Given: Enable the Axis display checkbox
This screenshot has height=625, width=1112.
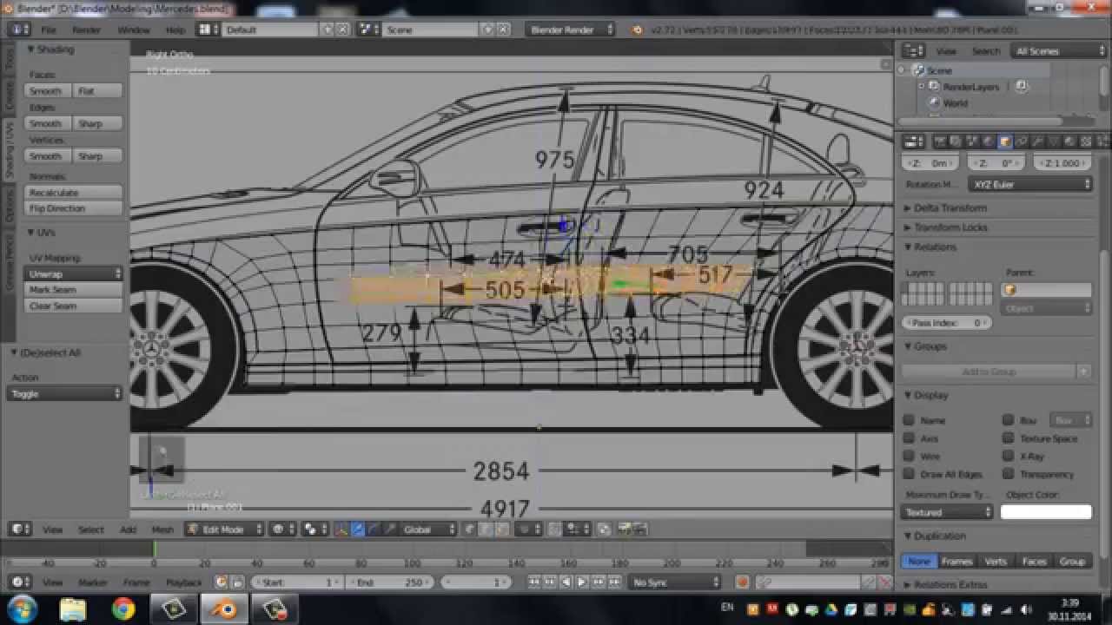Looking at the screenshot, I should click(x=909, y=438).
